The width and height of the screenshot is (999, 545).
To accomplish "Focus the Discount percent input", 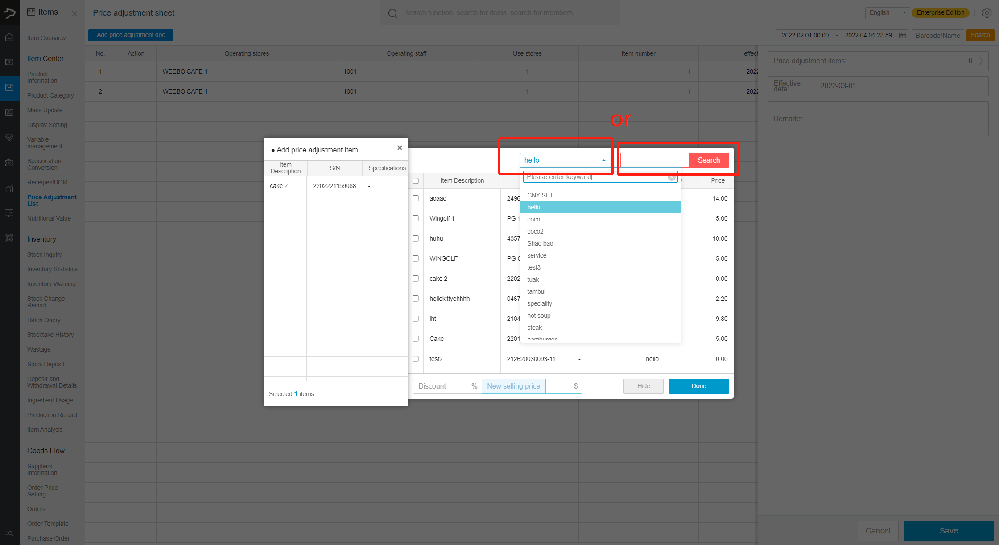I will click(x=447, y=386).
